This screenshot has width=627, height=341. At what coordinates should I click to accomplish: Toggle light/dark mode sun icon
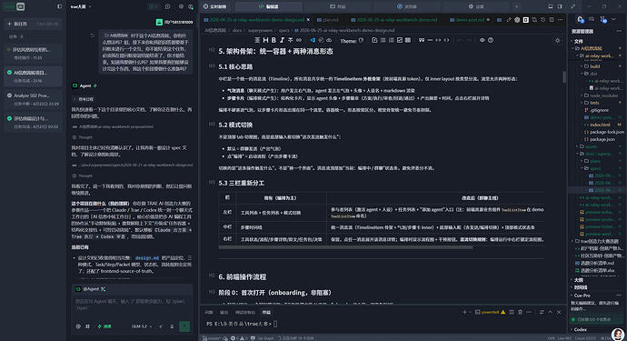557,40
